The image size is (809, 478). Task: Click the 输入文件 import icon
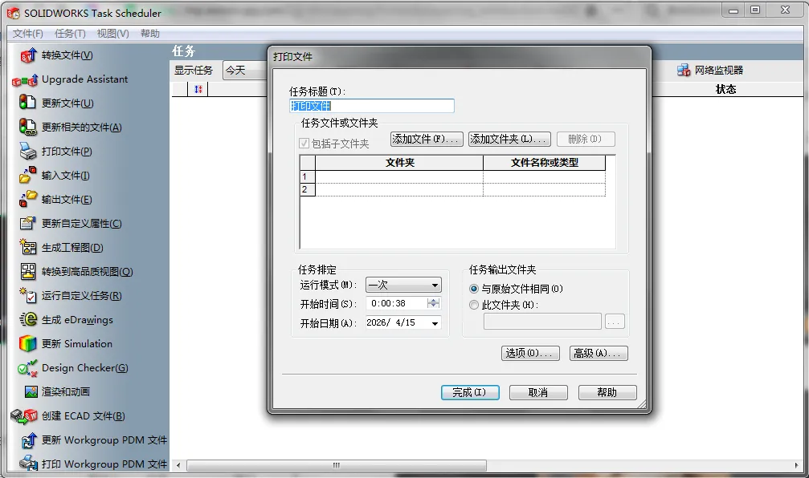coord(28,175)
